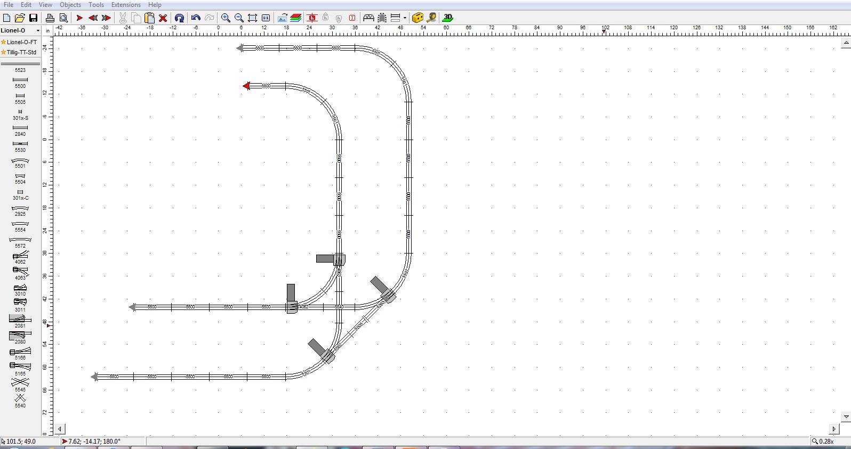Open the Extensions menu
Viewport: 851px width, 449px height.
point(126,5)
